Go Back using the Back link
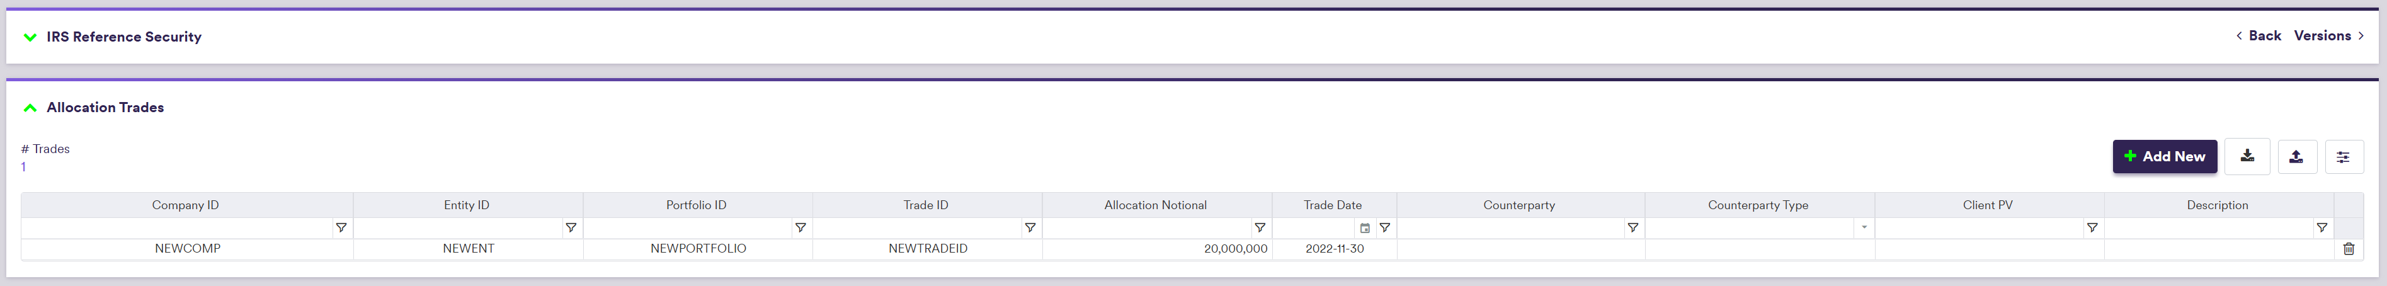Image resolution: width=2387 pixels, height=286 pixels. (2258, 36)
